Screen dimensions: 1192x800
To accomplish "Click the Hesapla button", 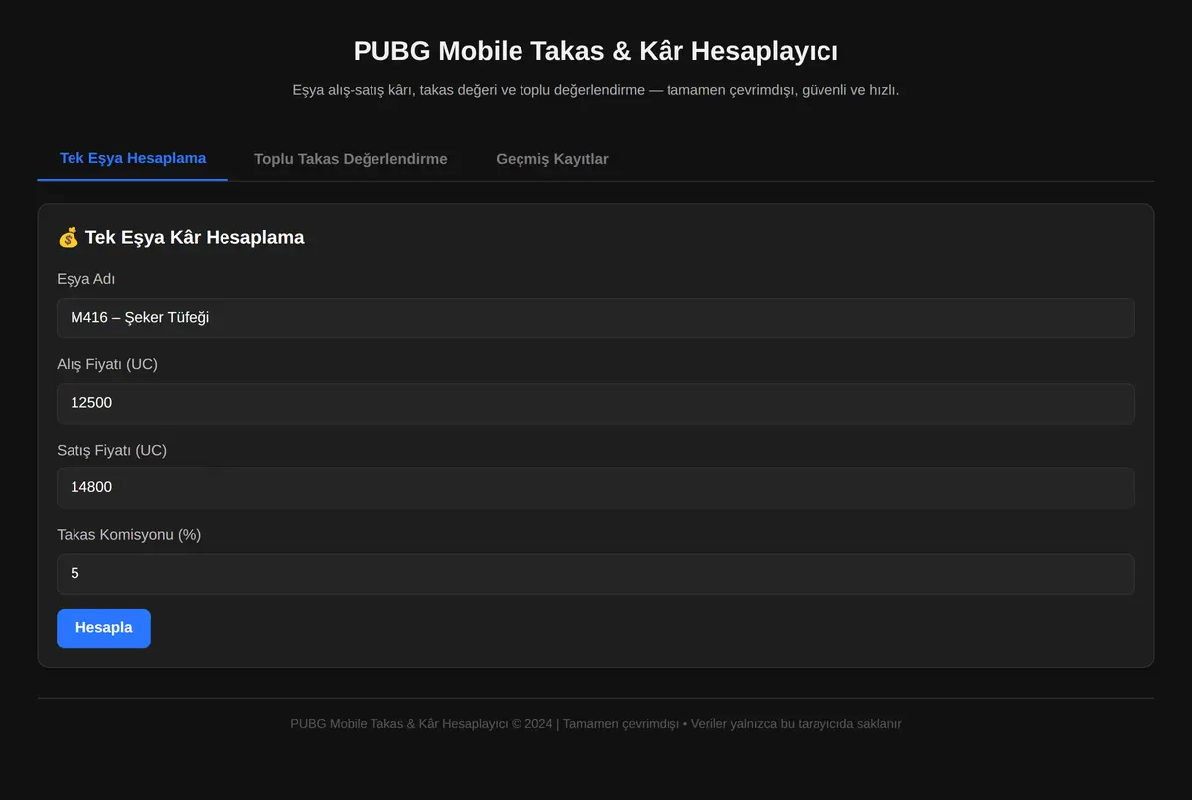I will [103, 628].
